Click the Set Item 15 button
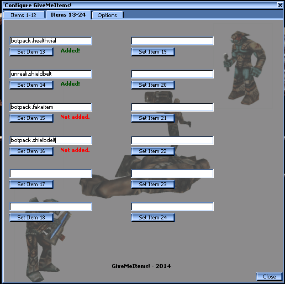 (31, 118)
